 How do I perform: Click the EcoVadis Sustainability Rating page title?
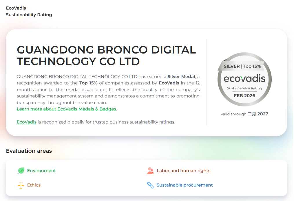click(29, 11)
